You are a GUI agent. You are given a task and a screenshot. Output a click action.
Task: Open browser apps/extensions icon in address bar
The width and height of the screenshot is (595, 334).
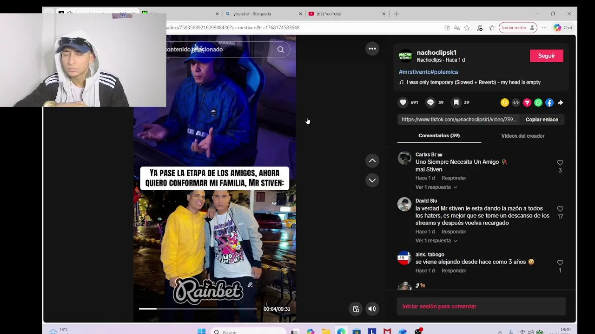tap(447, 28)
